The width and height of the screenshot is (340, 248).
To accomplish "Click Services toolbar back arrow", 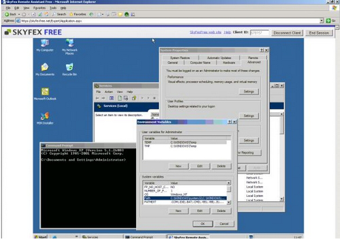I will point(97,98).
